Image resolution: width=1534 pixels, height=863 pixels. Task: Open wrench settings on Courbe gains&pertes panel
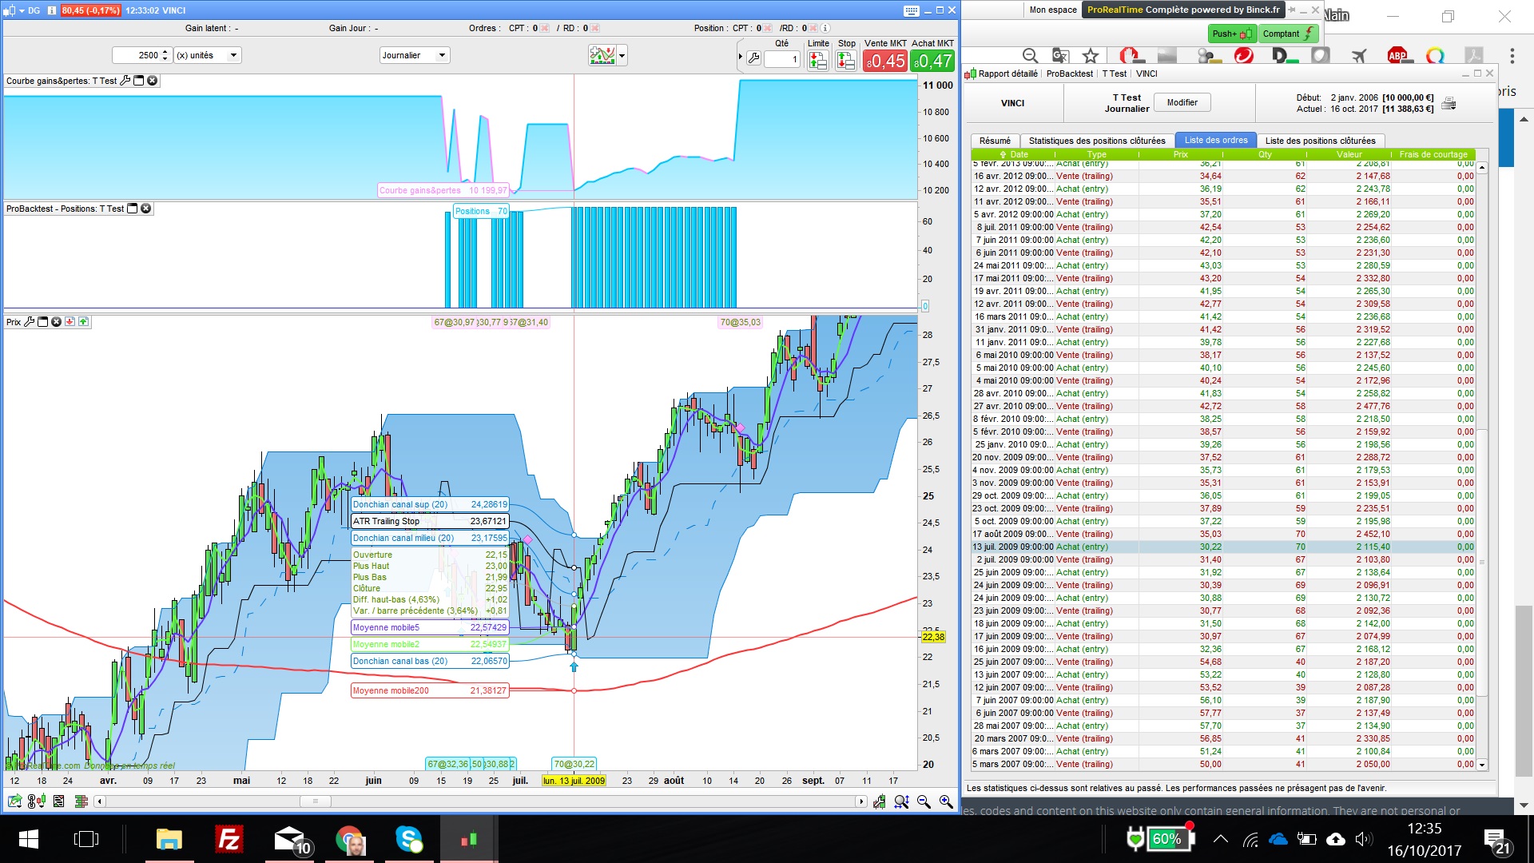point(125,81)
